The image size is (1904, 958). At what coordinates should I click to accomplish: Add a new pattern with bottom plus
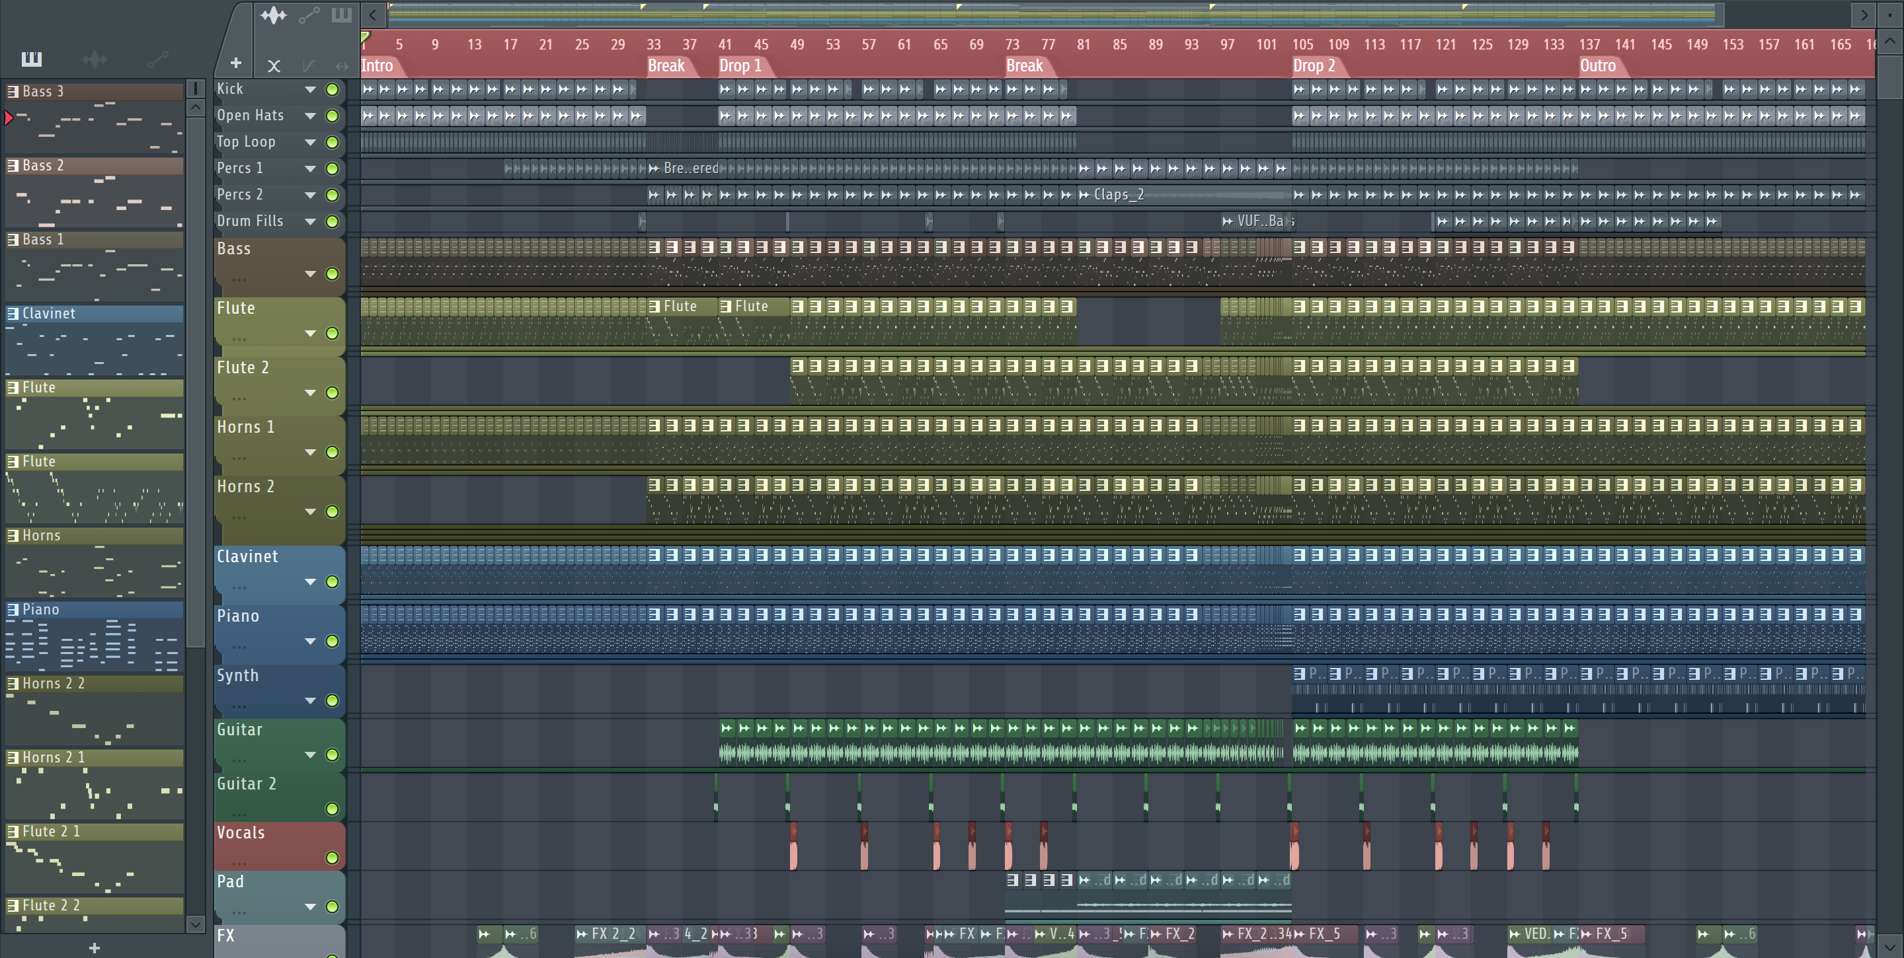click(x=94, y=947)
